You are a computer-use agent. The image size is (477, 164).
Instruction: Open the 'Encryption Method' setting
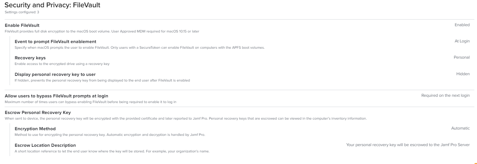point(35,129)
